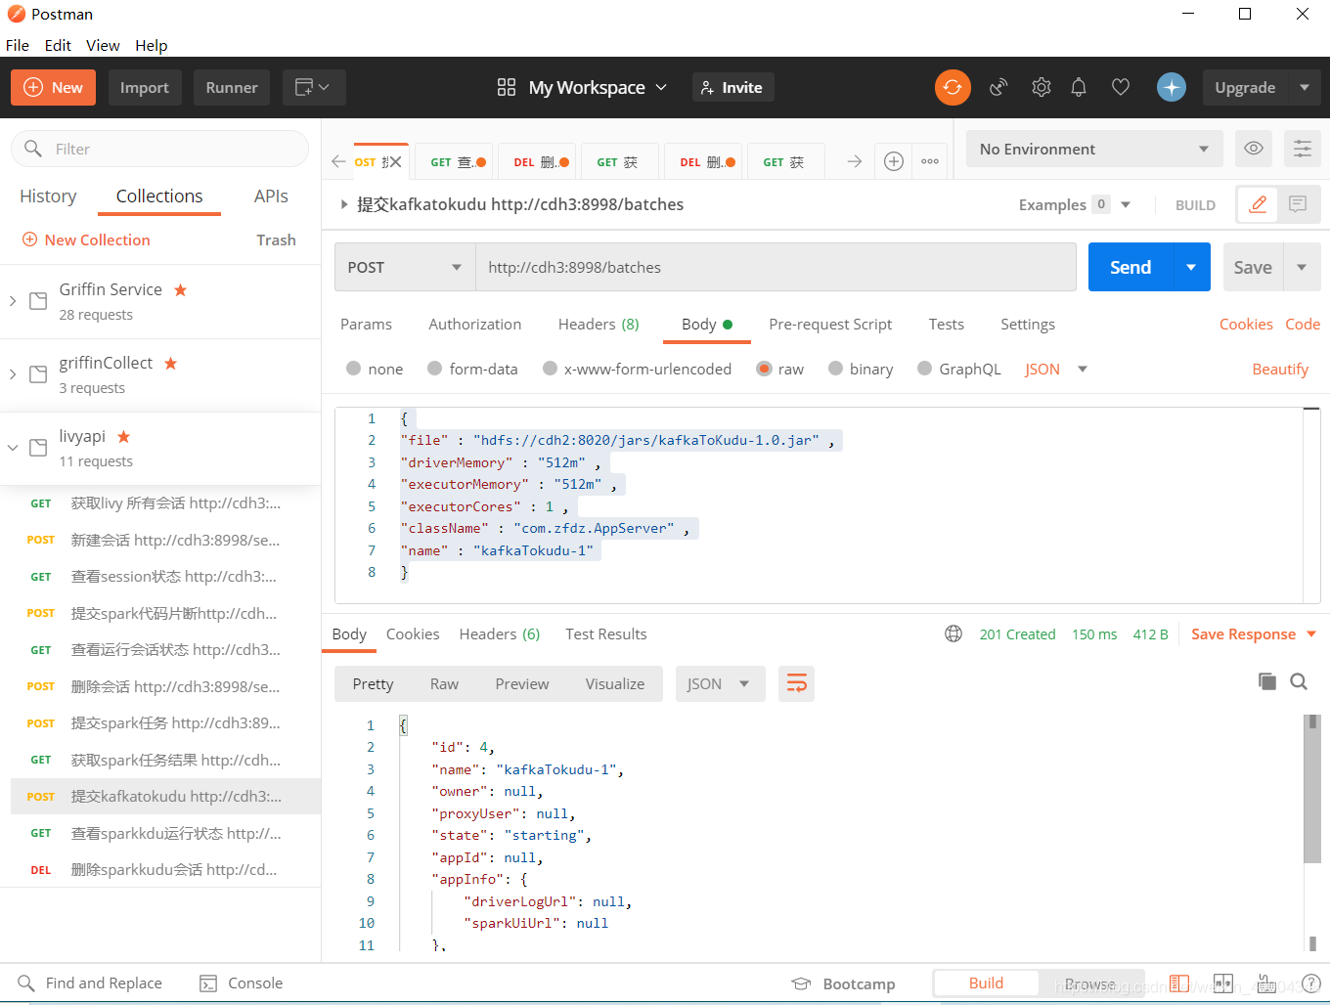Copy the response body to clipboard

(1267, 681)
